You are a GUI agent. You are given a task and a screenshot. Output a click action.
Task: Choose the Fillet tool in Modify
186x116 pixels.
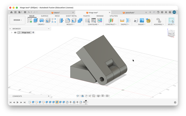point(68,20)
